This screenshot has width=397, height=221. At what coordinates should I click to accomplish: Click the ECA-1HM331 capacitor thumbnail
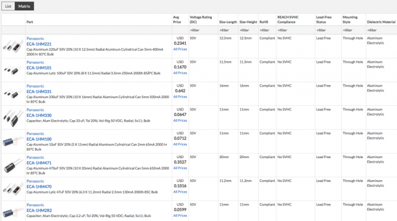point(12,94)
